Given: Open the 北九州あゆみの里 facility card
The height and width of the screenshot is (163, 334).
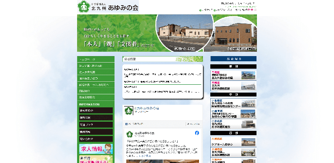Looking at the screenshot, I should point(233,75).
